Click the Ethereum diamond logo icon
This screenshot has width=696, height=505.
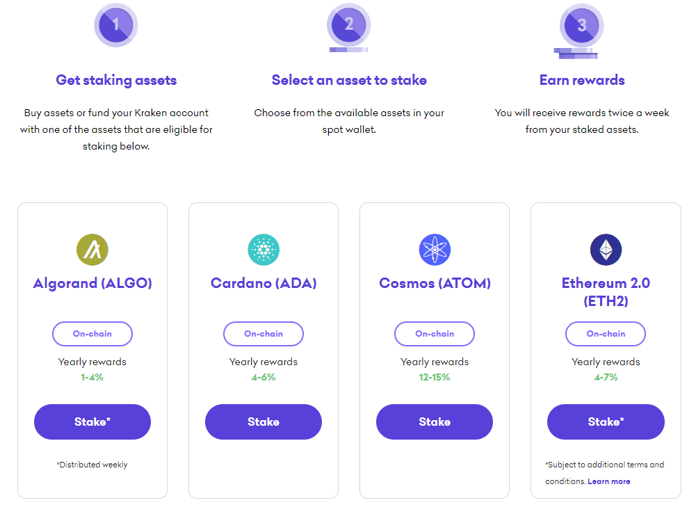point(606,250)
